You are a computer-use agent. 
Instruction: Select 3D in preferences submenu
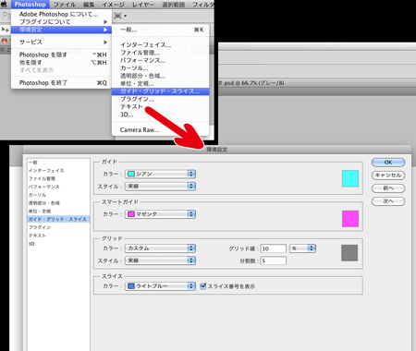pos(160,115)
